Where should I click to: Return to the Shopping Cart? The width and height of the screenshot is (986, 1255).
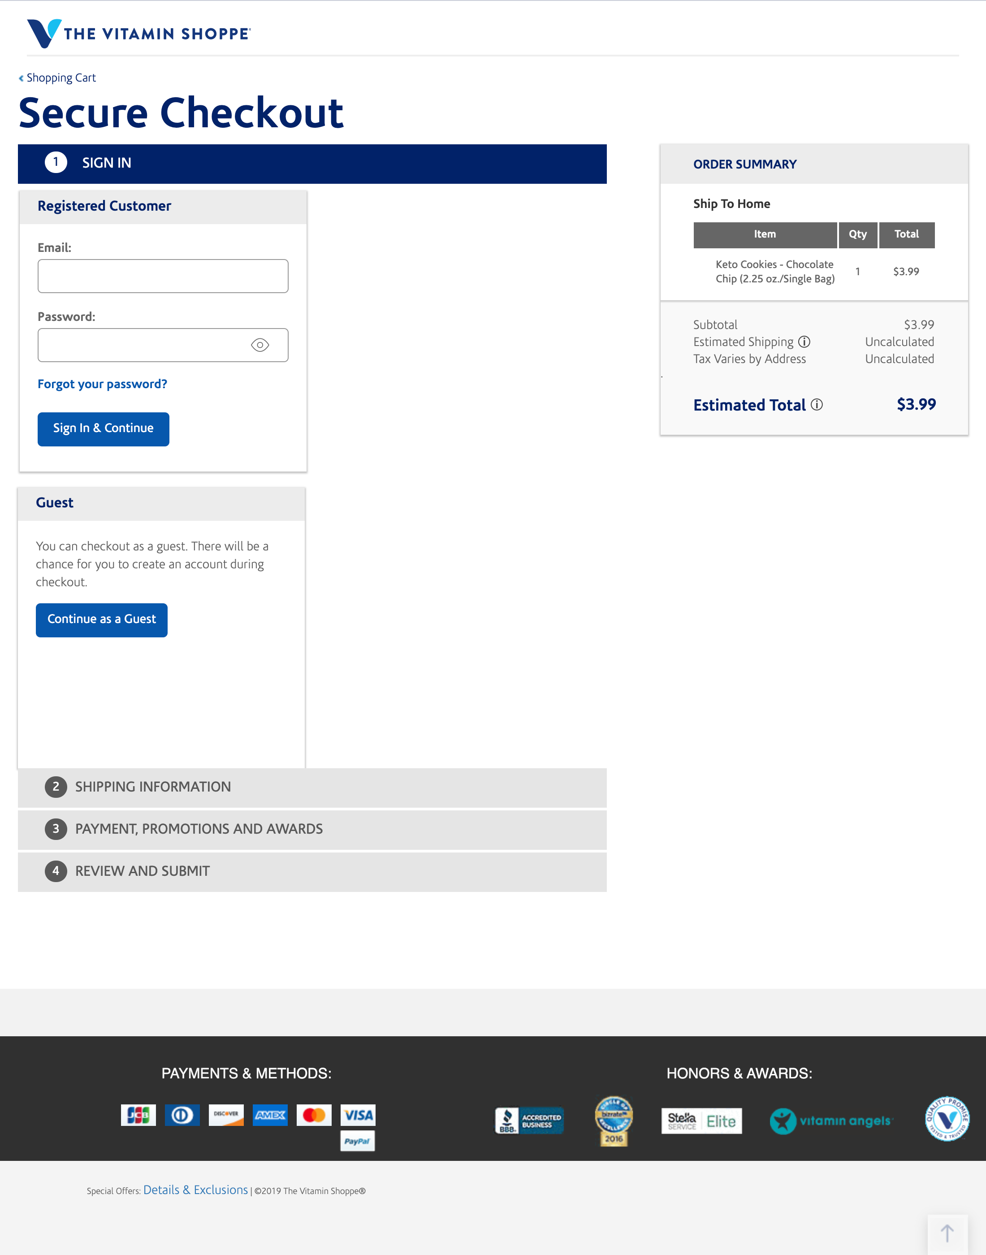(61, 77)
